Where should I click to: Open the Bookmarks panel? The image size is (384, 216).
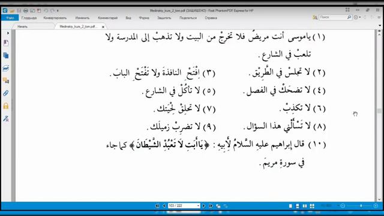[x=6, y=43]
